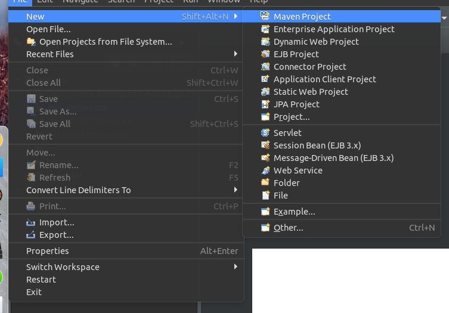Click the Open Projects from File System icon

point(31,42)
